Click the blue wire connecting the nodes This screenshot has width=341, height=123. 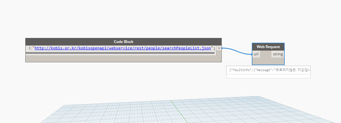pyautogui.click(x=237, y=51)
